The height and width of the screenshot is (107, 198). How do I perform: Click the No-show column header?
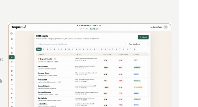107,54
